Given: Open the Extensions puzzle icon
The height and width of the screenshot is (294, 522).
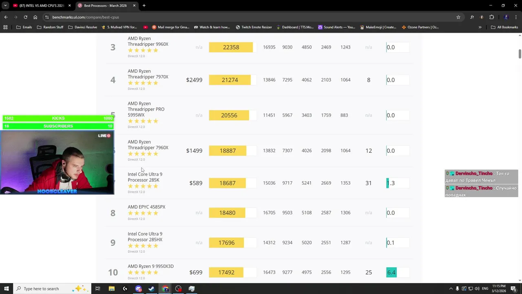Looking at the screenshot, I should tap(491, 17).
